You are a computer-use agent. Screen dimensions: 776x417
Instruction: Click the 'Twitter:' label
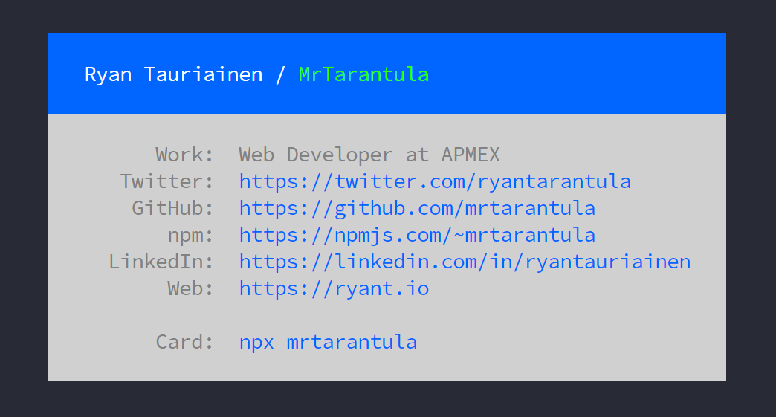(166, 181)
